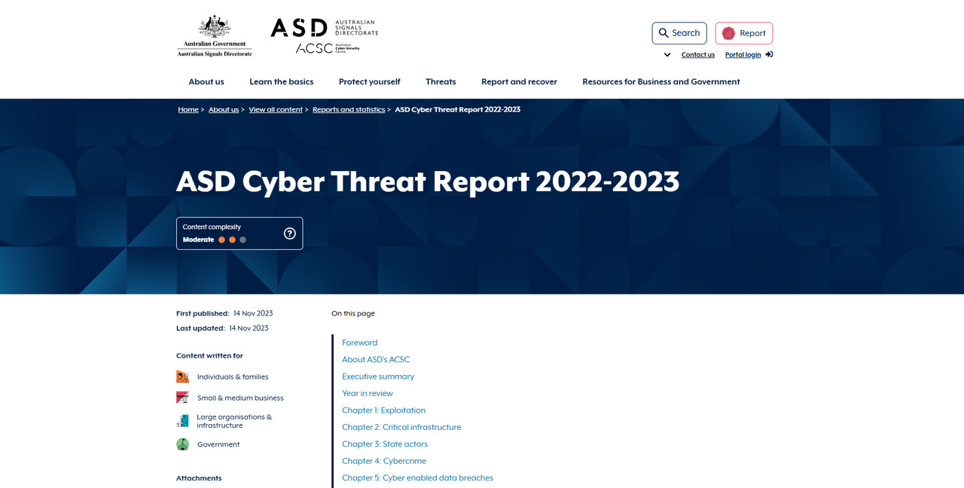
Task: Click the Last updated date 14 Nov 2023
Action: click(249, 328)
